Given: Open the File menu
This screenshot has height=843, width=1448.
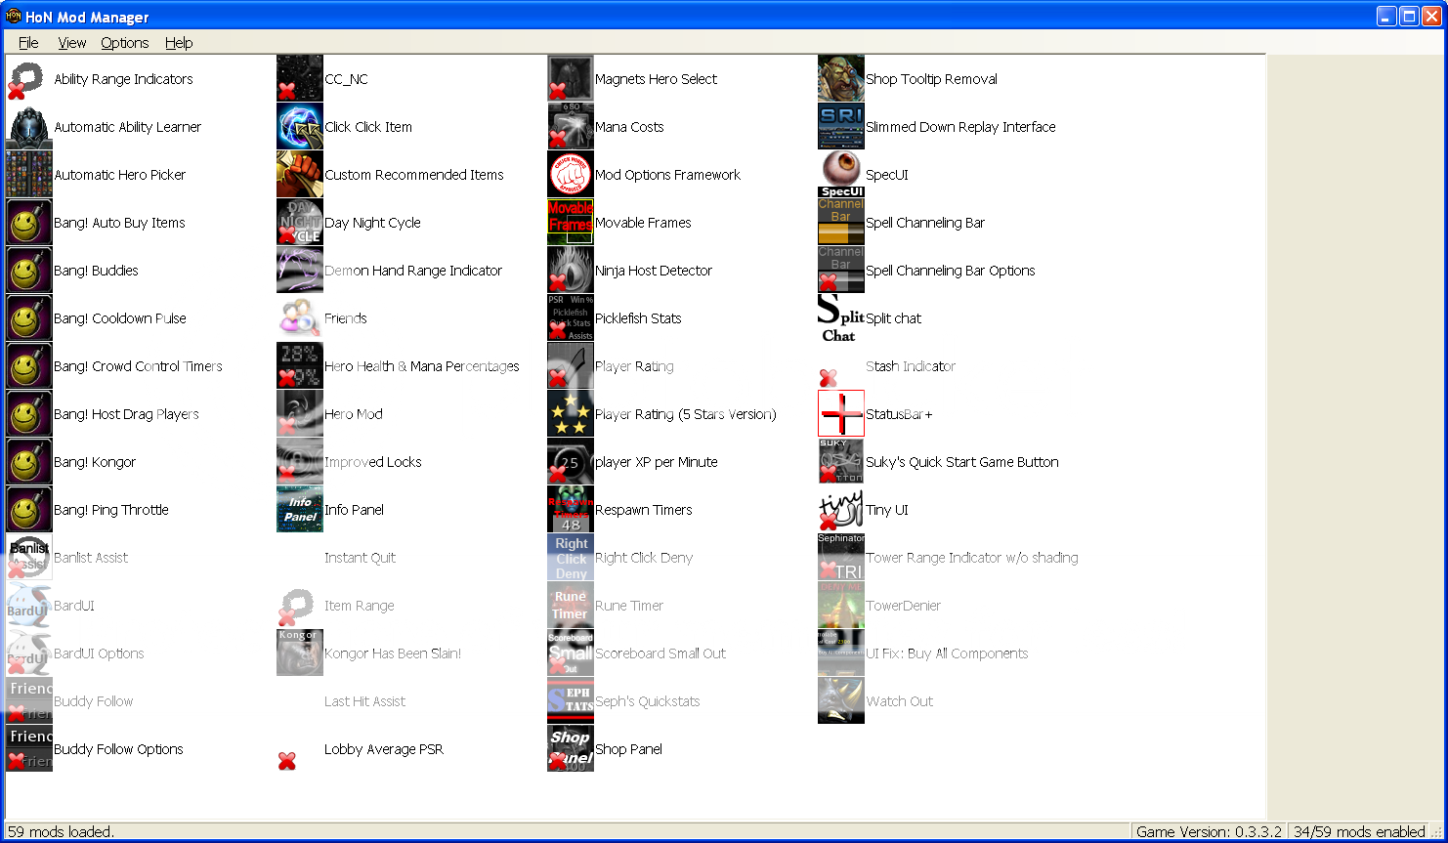Looking at the screenshot, I should [28, 43].
